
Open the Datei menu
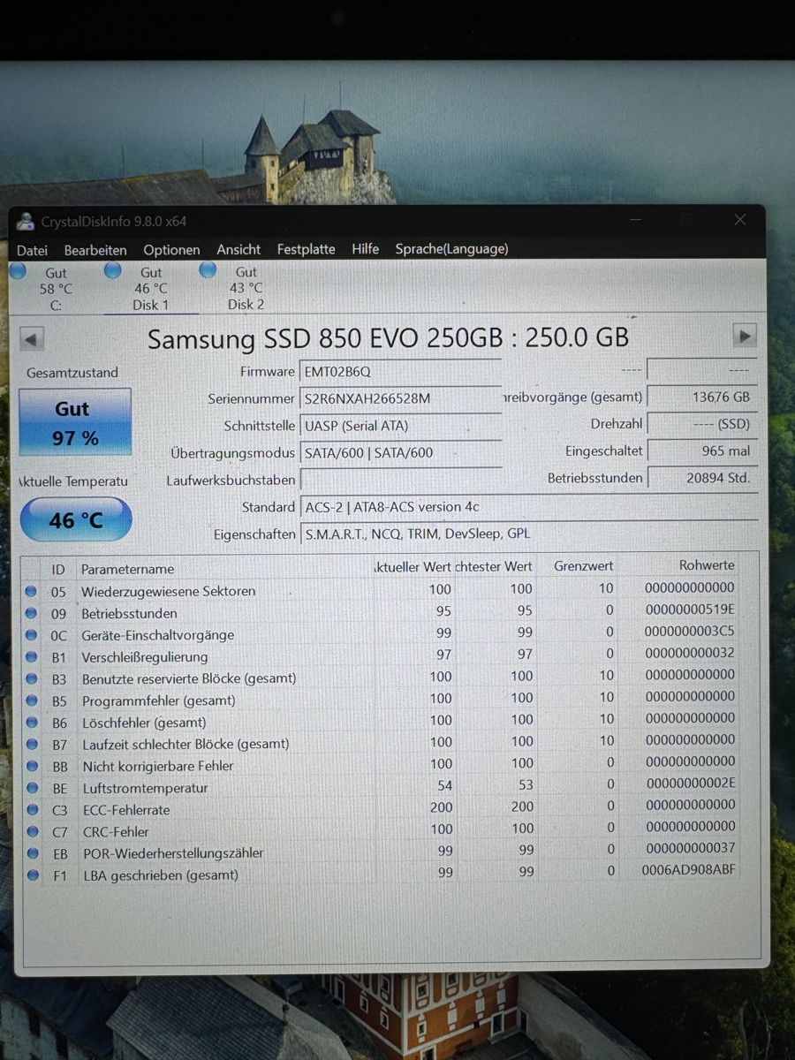tap(33, 250)
